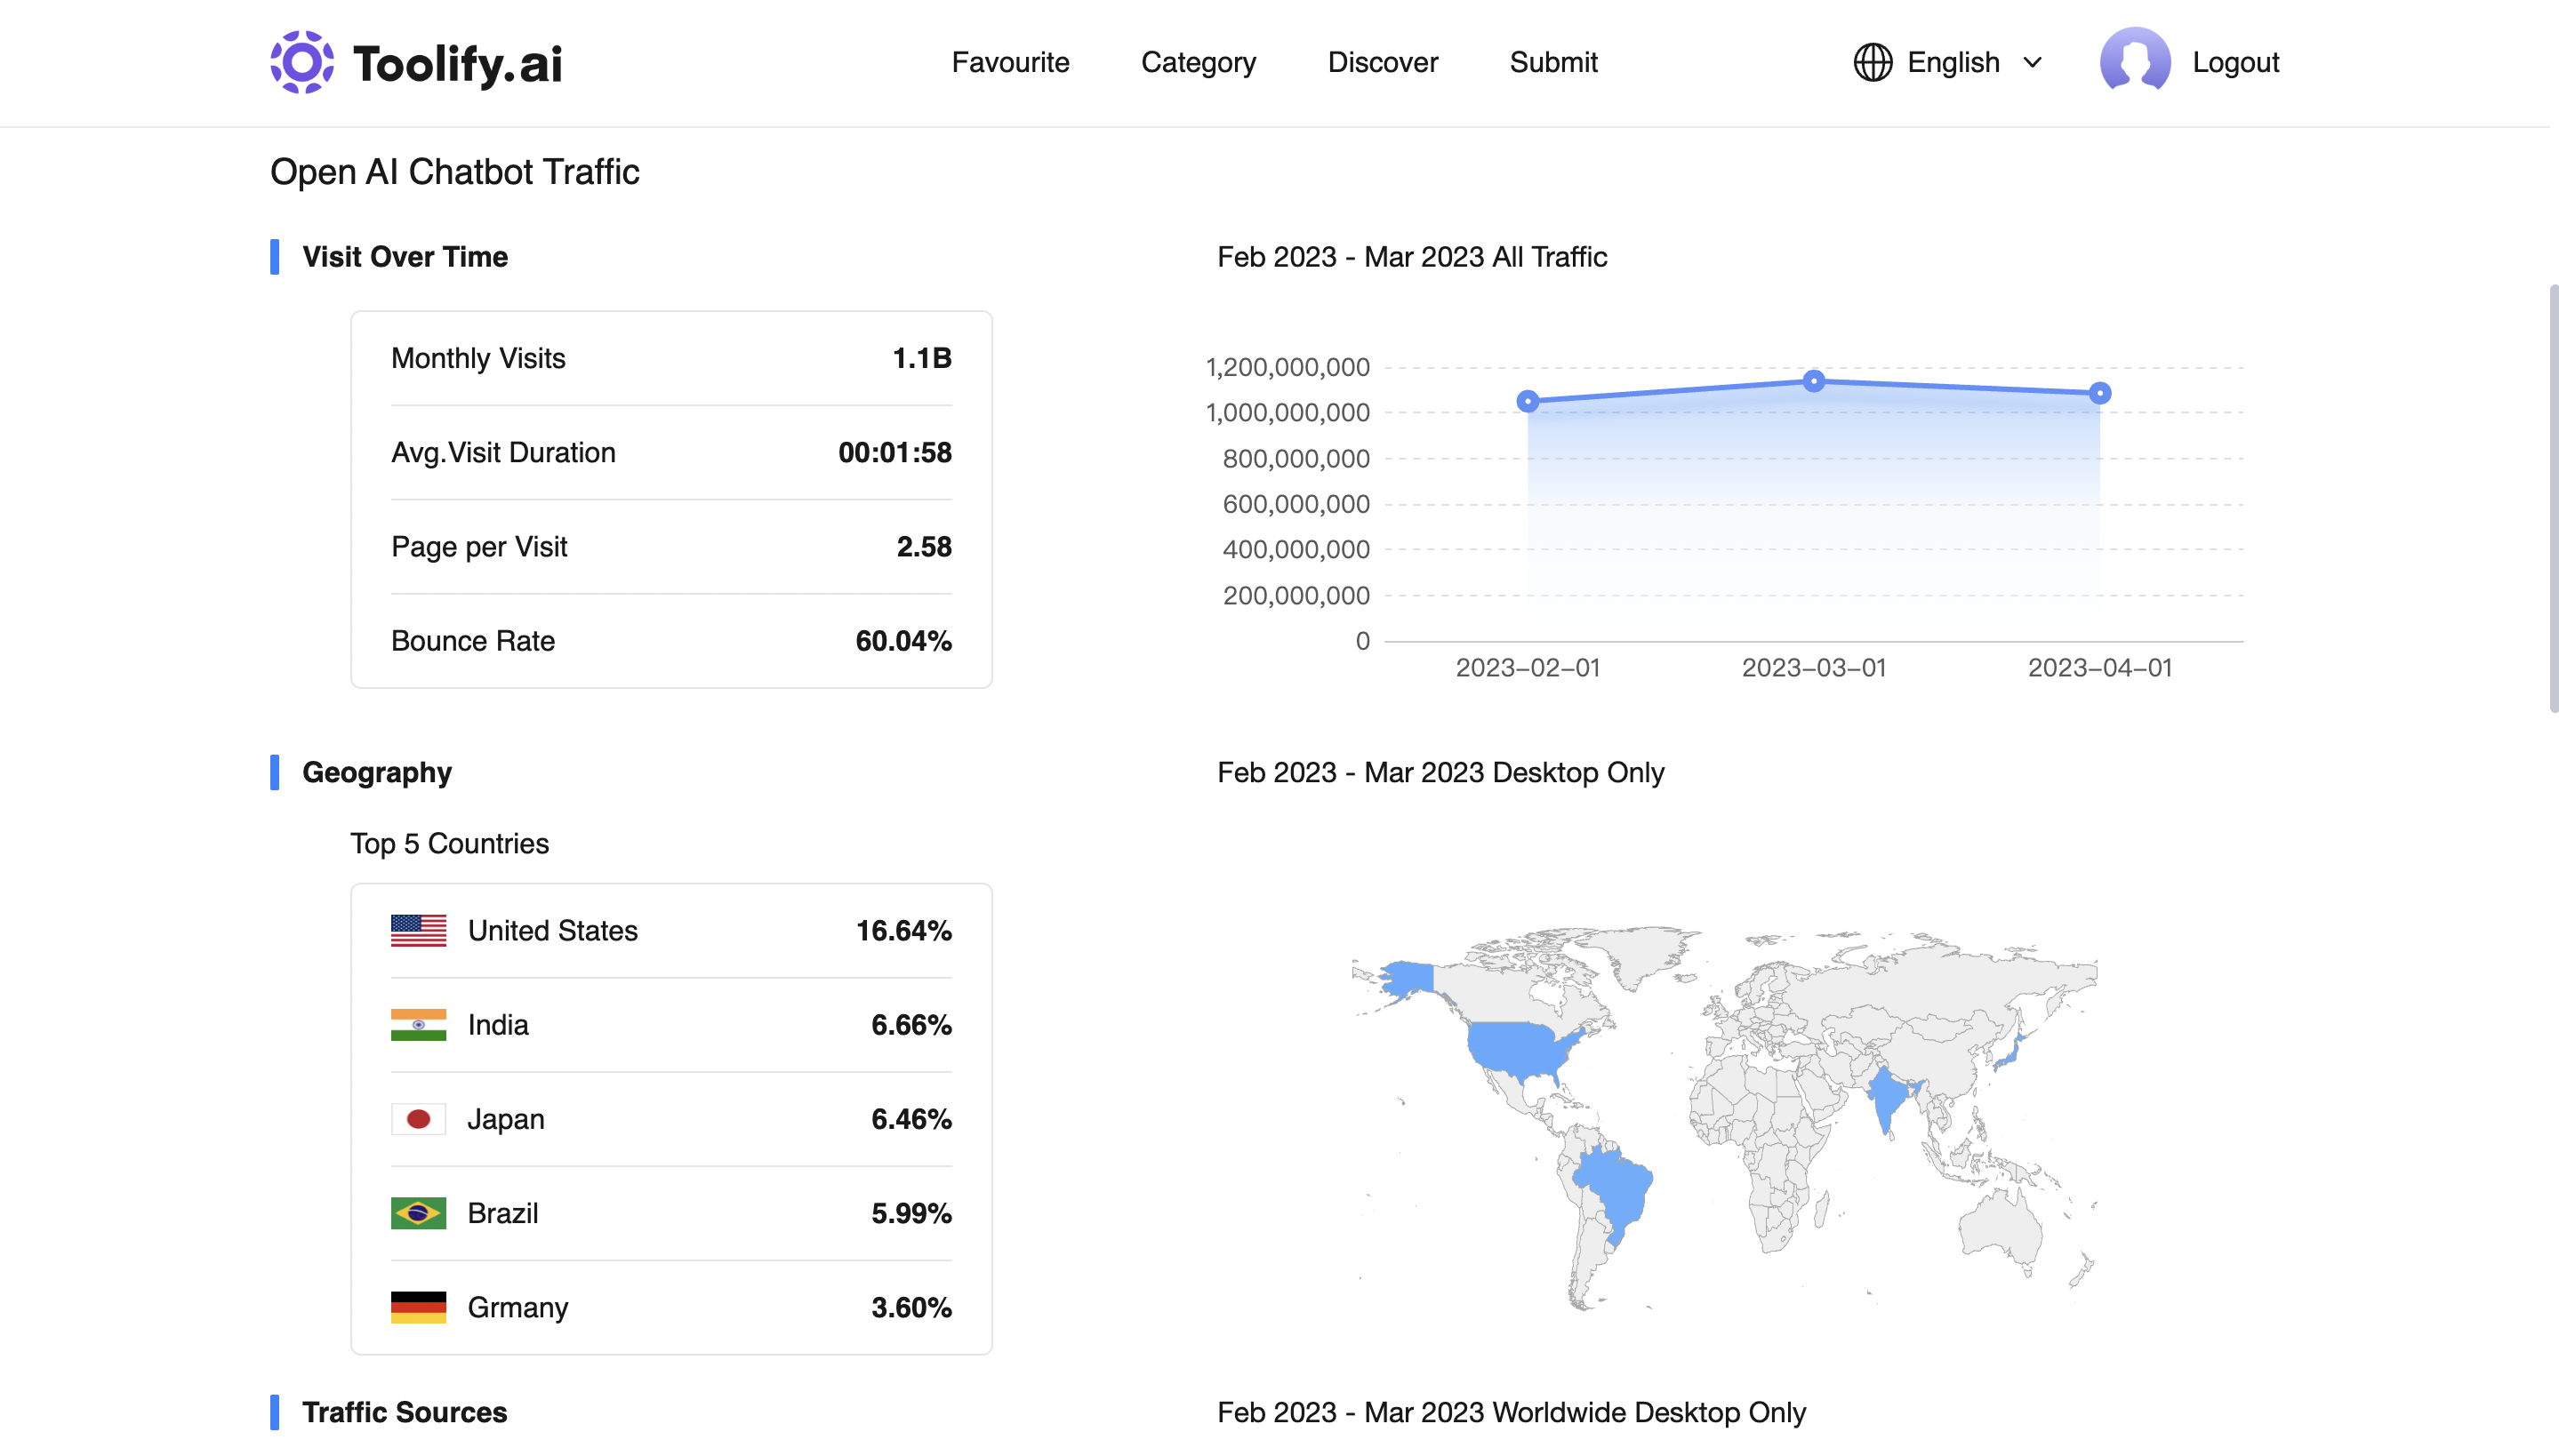This screenshot has height=1456, width=2559.
Task: Open the Favourite menu item
Action: tap(1010, 62)
